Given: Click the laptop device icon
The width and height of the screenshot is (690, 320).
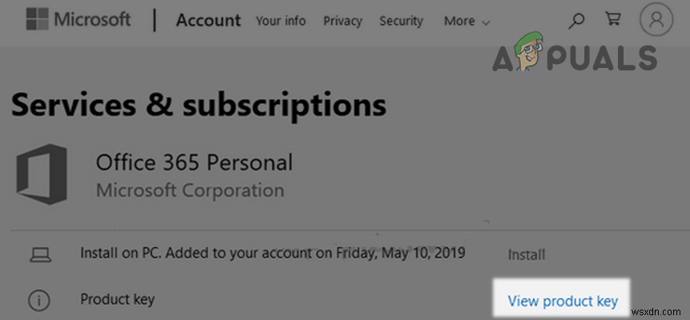Looking at the screenshot, I should pos(38,254).
